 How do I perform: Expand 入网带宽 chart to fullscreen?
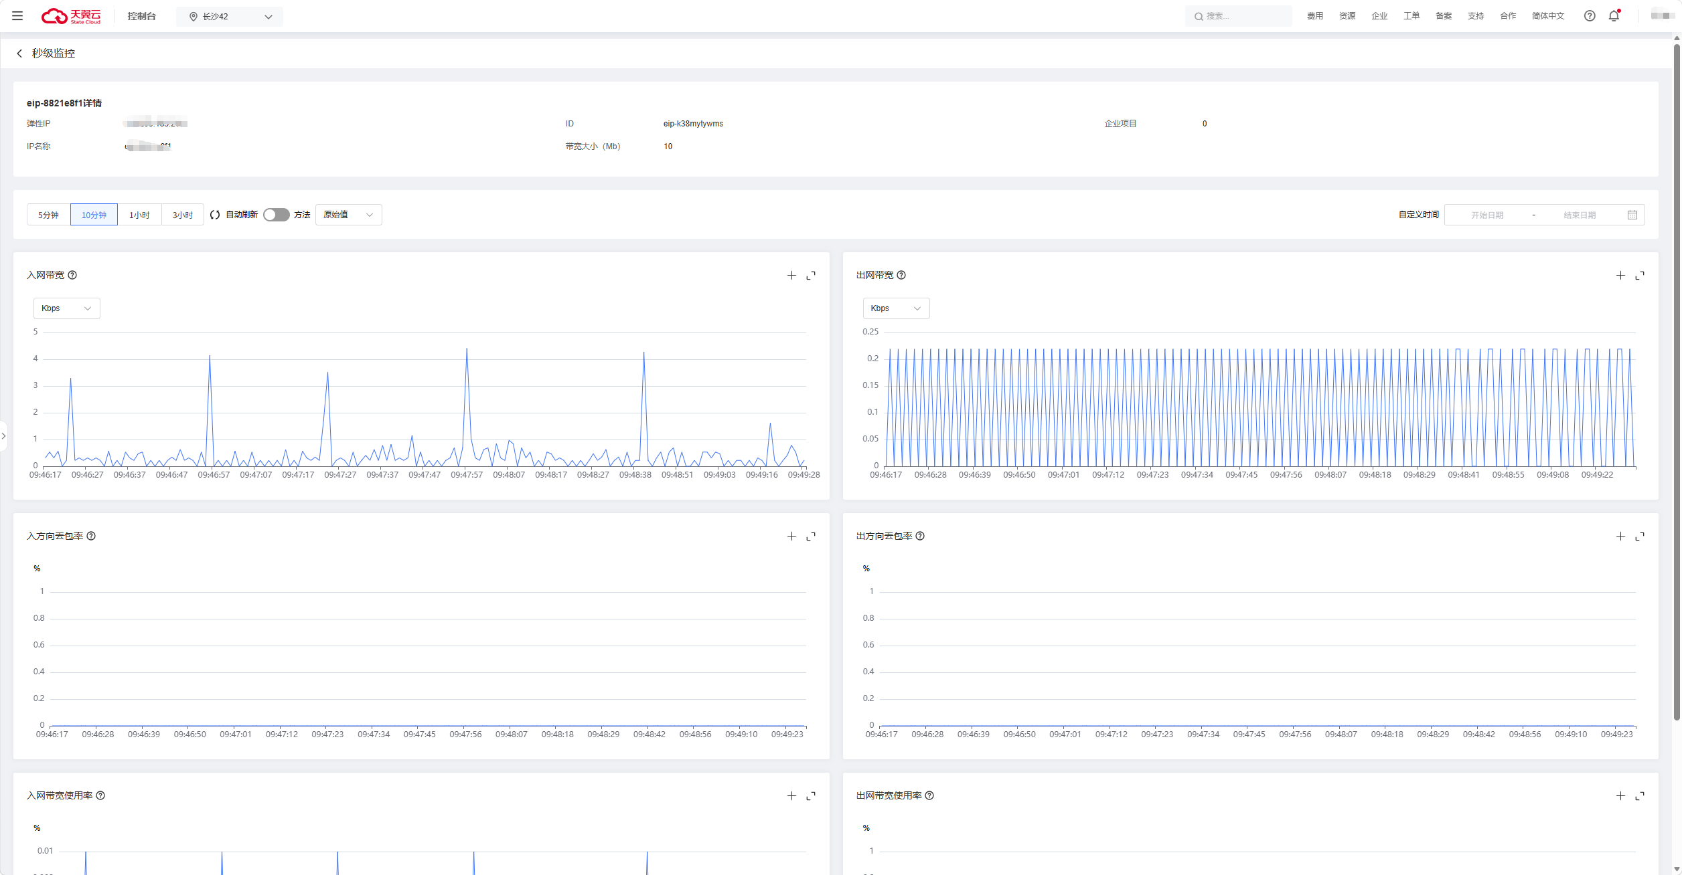[811, 276]
